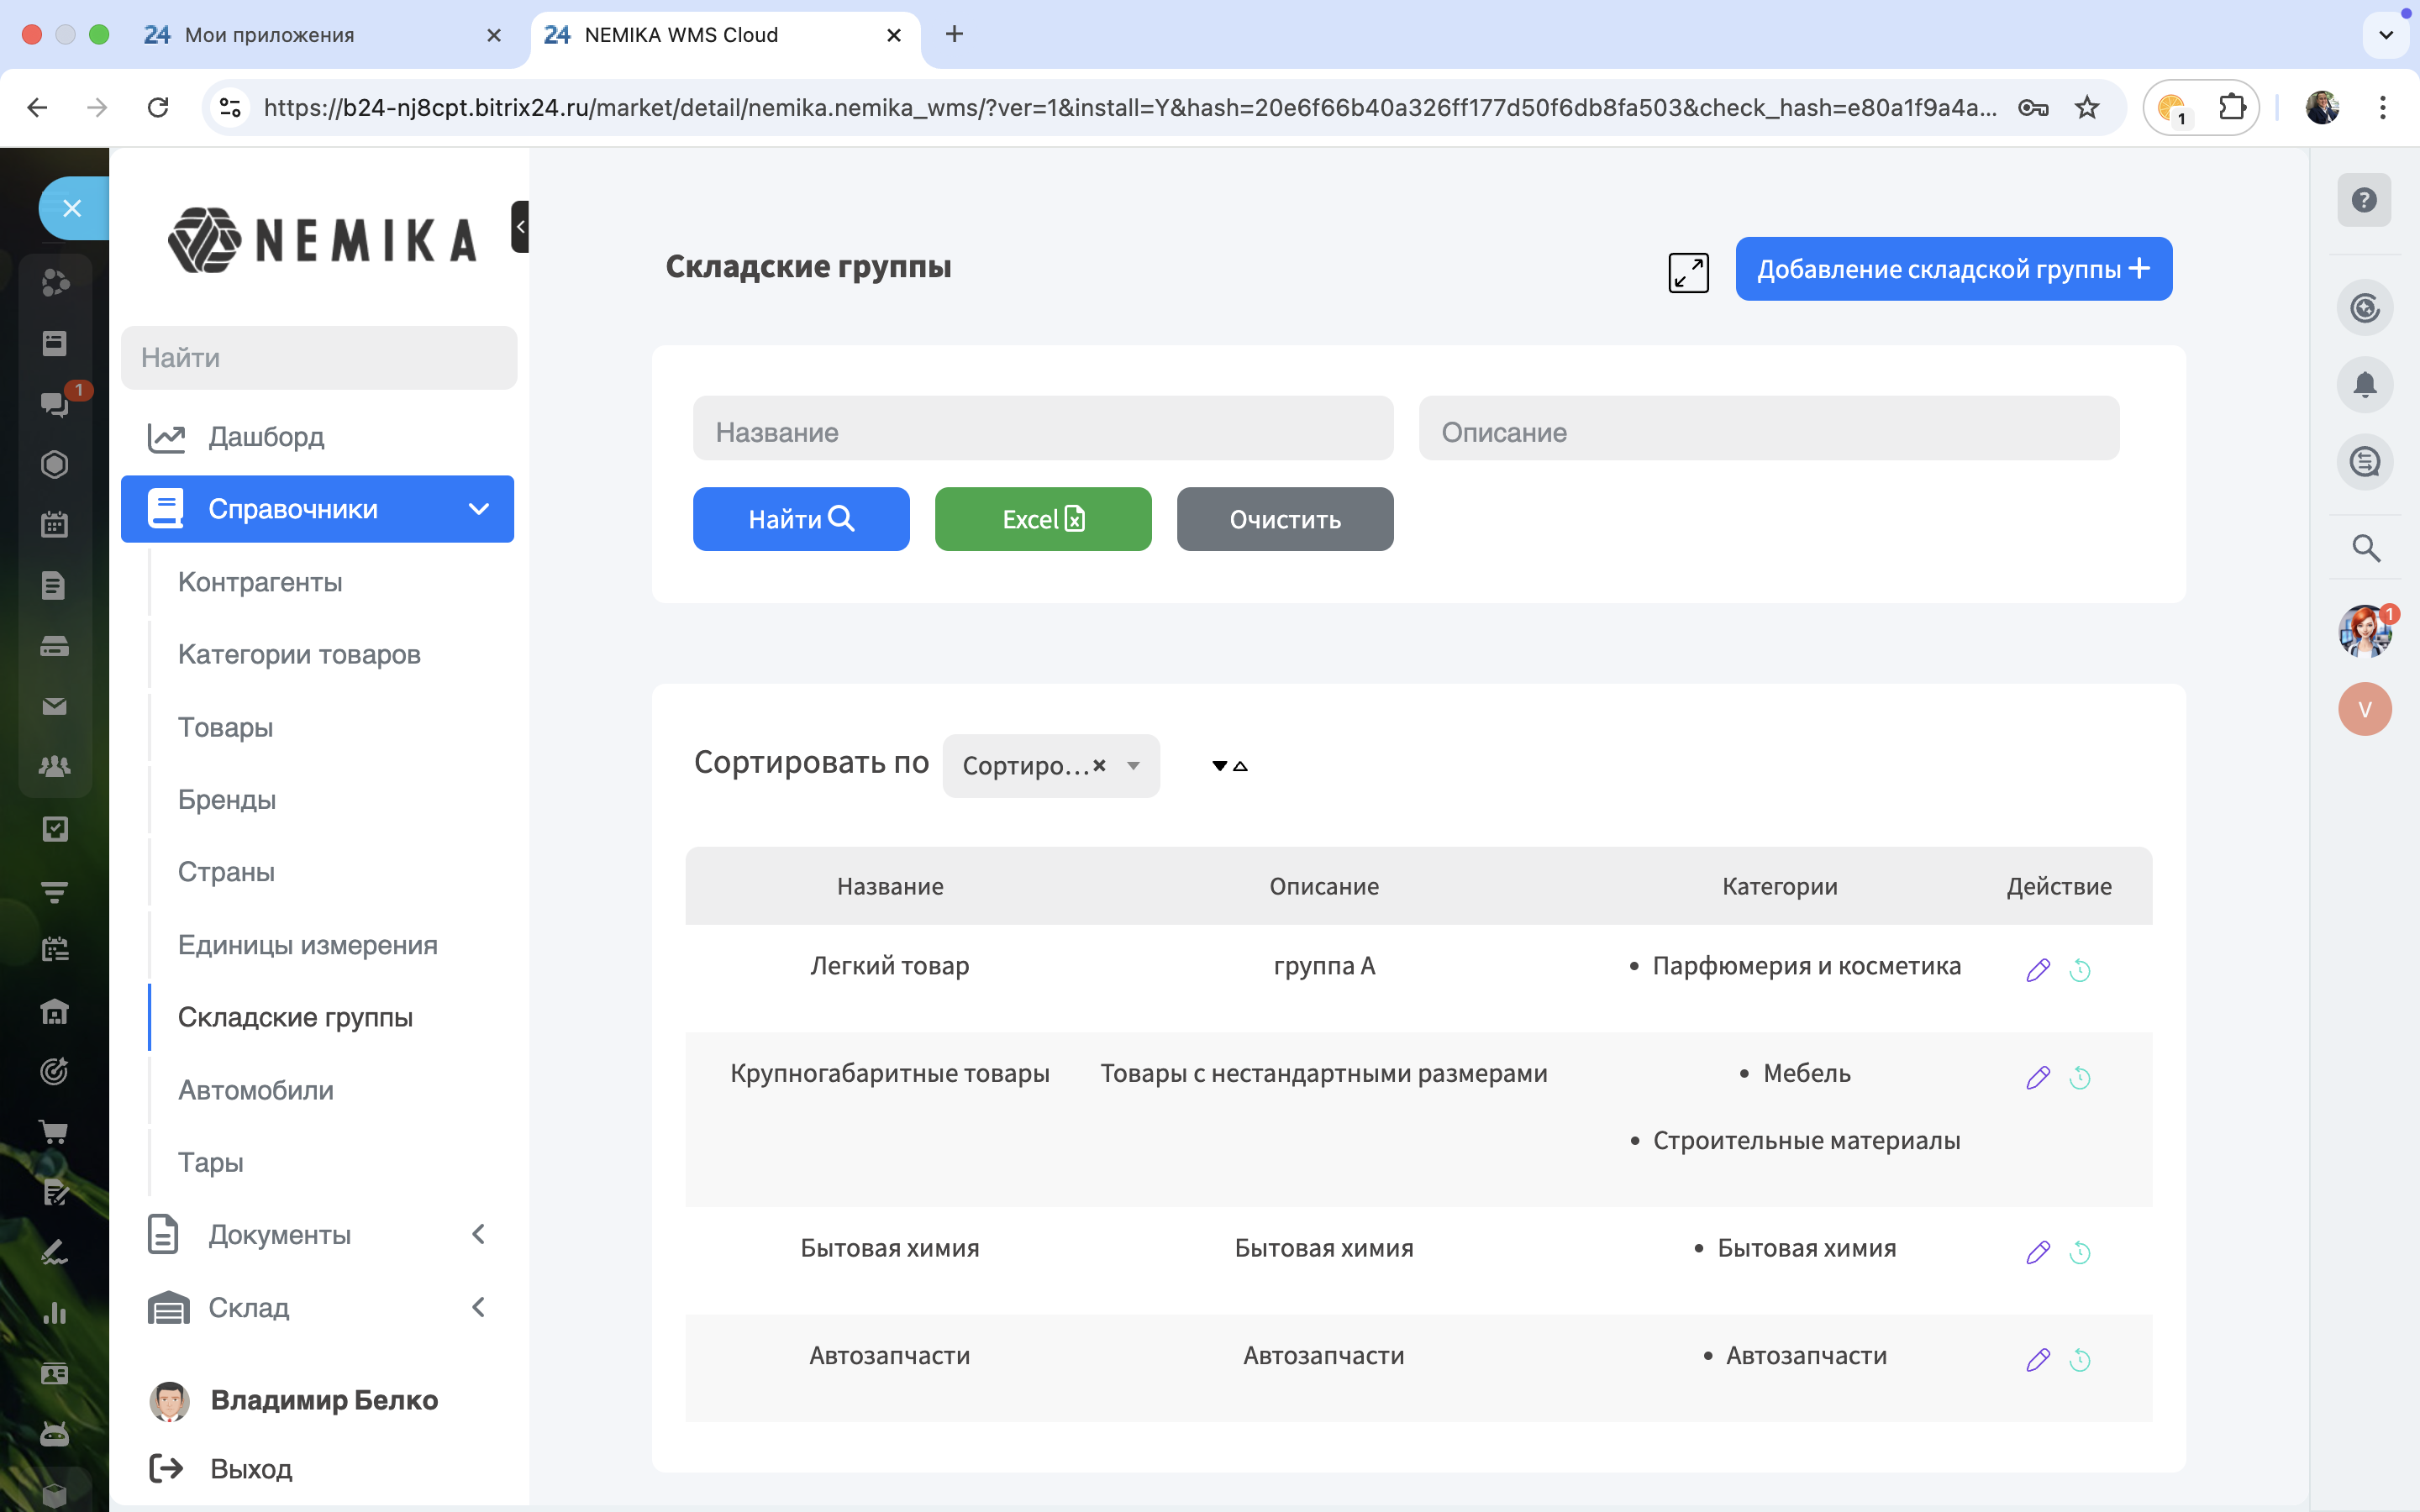This screenshot has height=1512, width=2420.
Task: Click the magnifier search icon in right panel
Action: [x=2365, y=548]
